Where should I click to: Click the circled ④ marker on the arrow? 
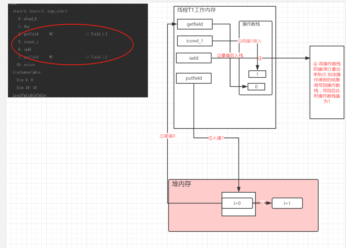(x=260, y=58)
